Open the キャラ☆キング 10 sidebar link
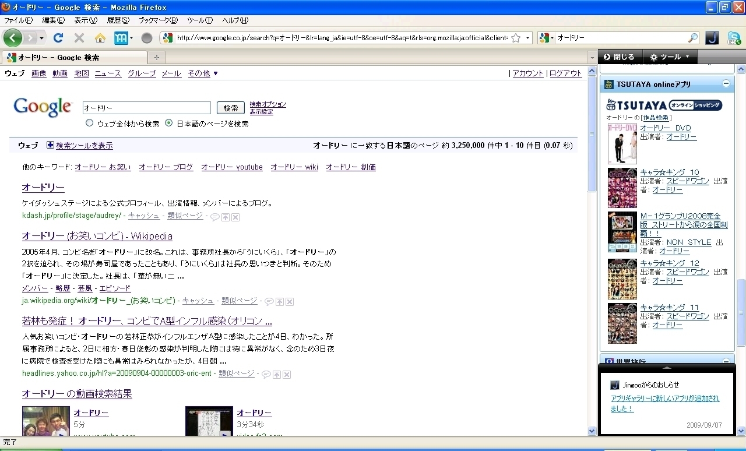The width and height of the screenshot is (746, 451). [x=670, y=172]
